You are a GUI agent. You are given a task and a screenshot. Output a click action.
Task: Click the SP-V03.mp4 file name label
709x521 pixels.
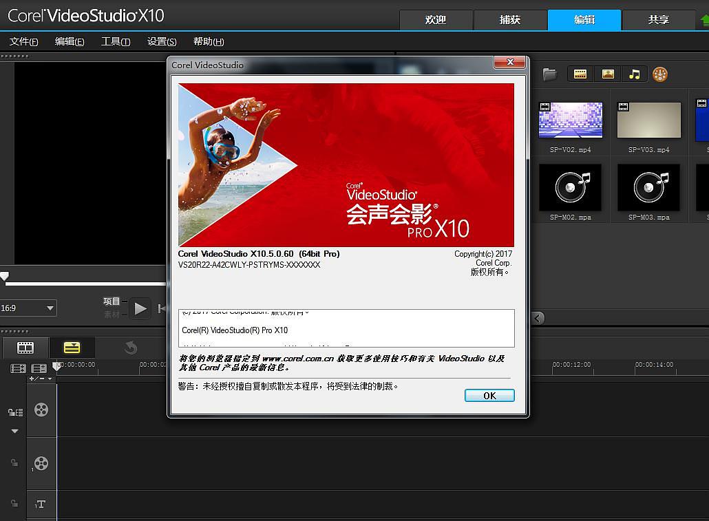click(649, 150)
